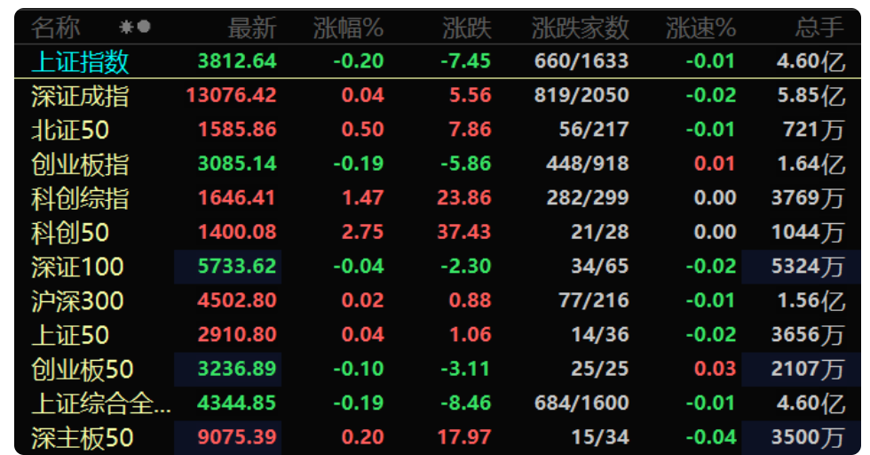
Task: Sort by 涨幅% column header
Action: click(x=348, y=28)
